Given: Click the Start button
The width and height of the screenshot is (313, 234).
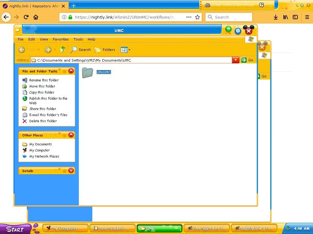Looking at the screenshot, I should (x=15, y=229).
